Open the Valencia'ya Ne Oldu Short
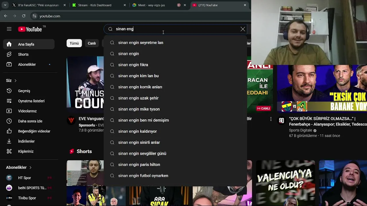Viewport: 367px width, 206px height. pyautogui.click(x=285, y=183)
